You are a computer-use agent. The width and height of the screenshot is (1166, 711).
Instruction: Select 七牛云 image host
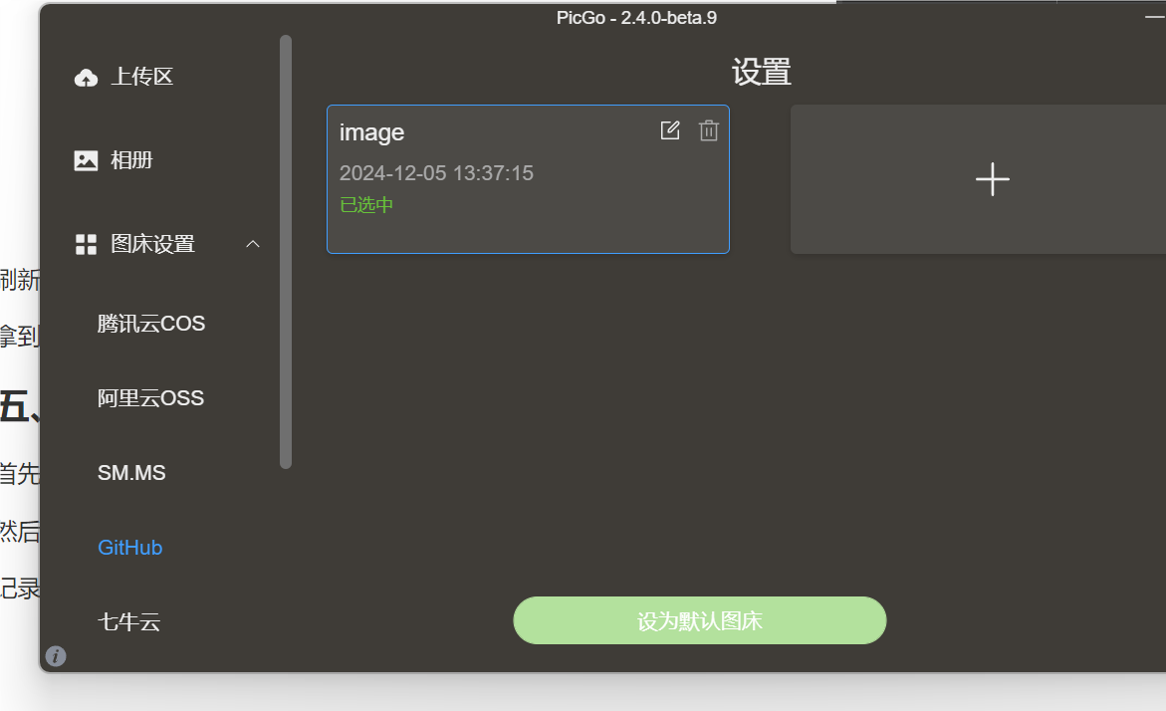tap(128, 621)
